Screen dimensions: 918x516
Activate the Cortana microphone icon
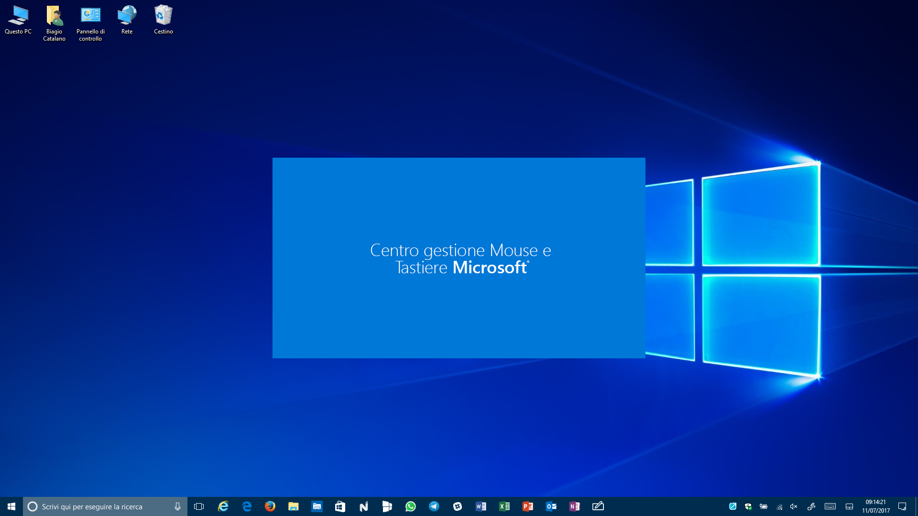[177, 506]
